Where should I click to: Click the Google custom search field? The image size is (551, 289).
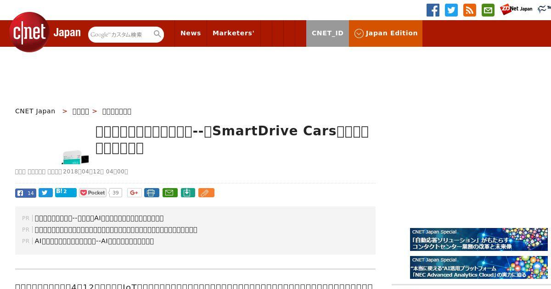click(120, 34)
